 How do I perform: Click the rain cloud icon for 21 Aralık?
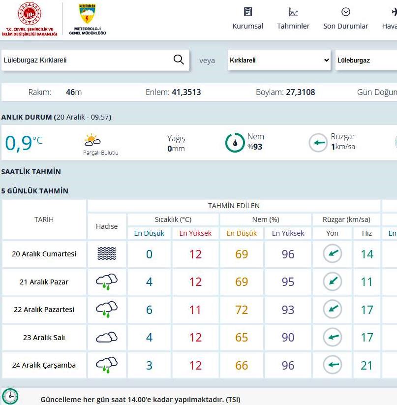click(x=107, y=281)
